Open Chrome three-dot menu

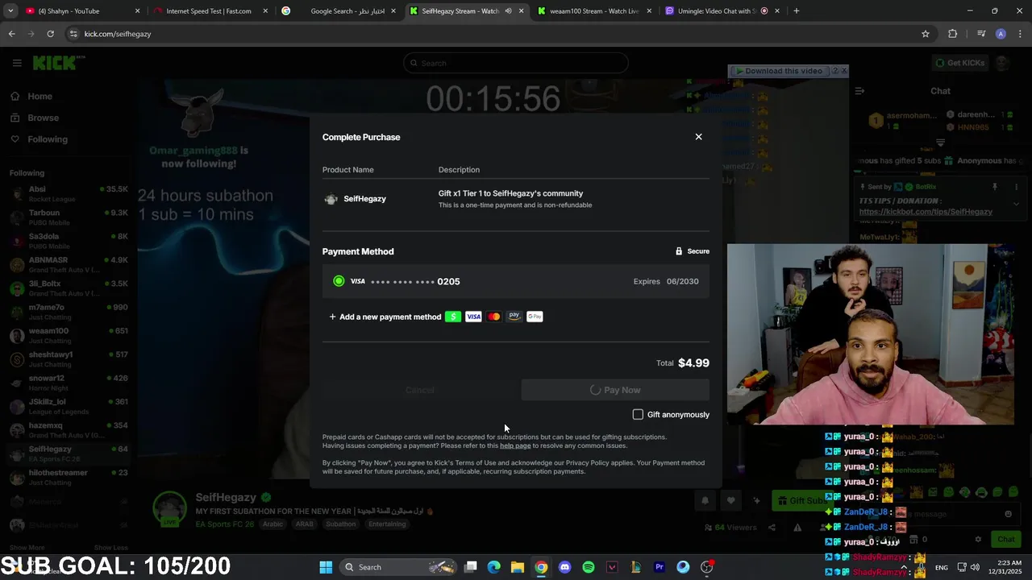(1020, 34)
